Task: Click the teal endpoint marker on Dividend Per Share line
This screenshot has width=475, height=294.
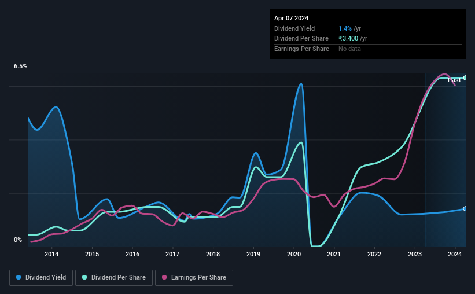Action: coord(465,78)
